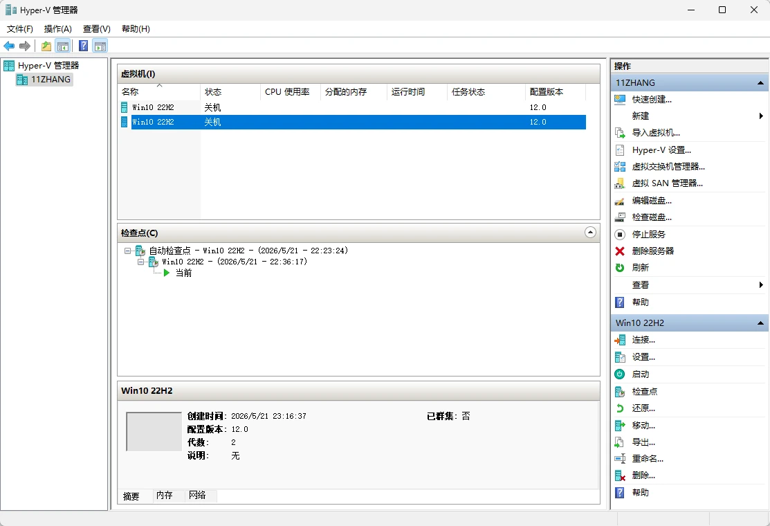Select the first unselected Win10 22H2 VM row
Viewport: 770px width, 526px height.
point(351,107)
